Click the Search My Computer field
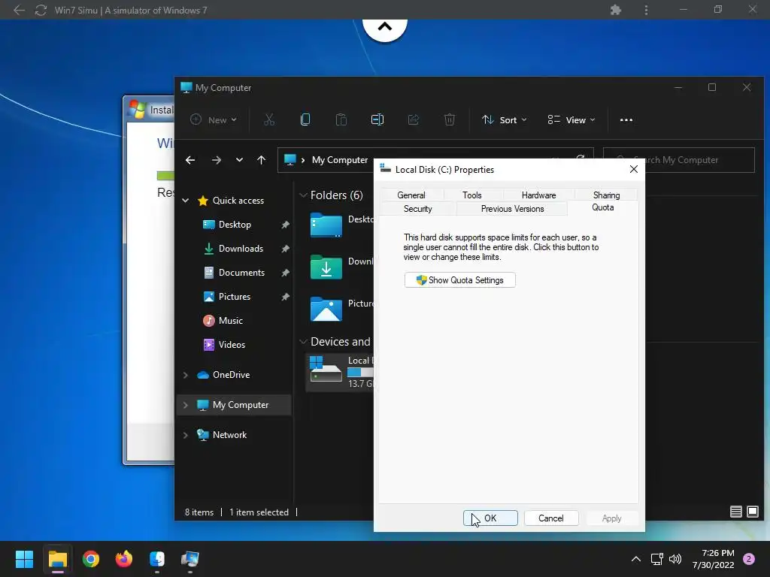This screenshot has height=577, width=770. pos(679,160)
